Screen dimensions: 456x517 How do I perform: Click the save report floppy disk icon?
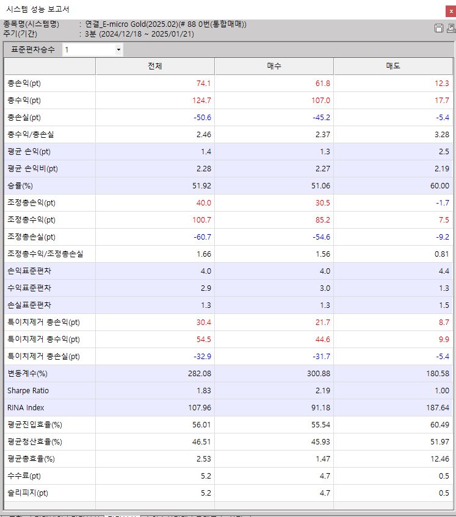tap(438, 28)
